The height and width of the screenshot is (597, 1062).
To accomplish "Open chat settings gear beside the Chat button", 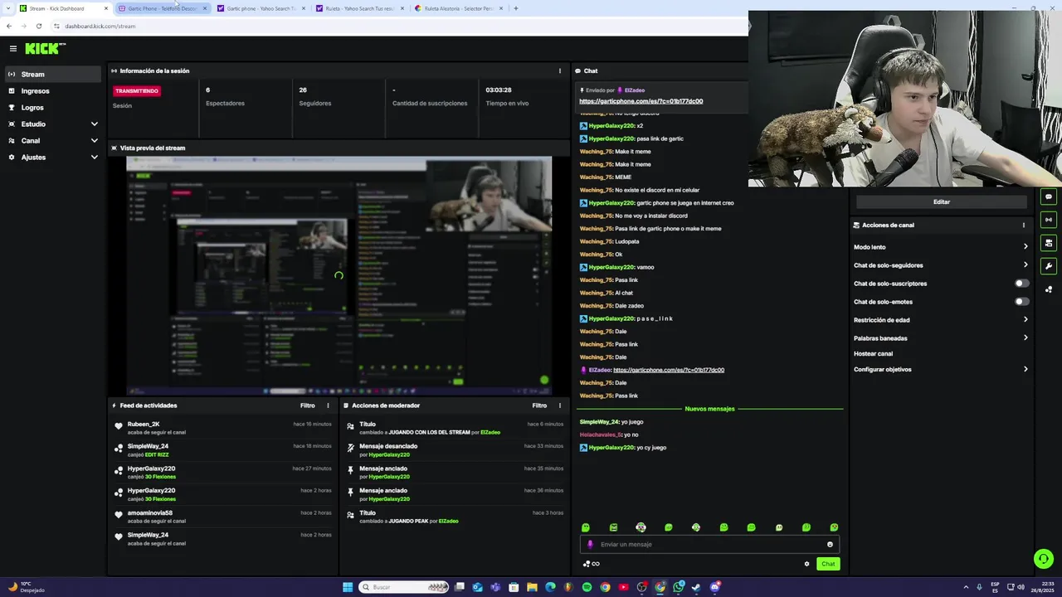I will tap(806, 564).
